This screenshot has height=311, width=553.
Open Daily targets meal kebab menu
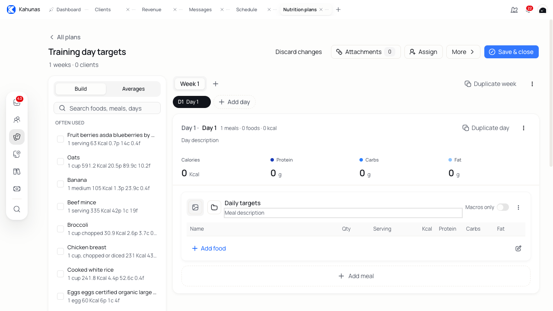[x=518, y=207]
